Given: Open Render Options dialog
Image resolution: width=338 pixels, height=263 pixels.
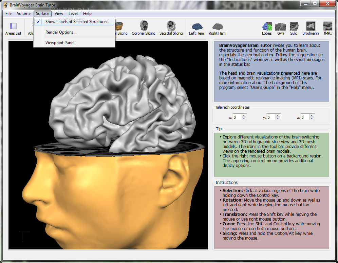Looking at the screenshot, I should [74, 32].
